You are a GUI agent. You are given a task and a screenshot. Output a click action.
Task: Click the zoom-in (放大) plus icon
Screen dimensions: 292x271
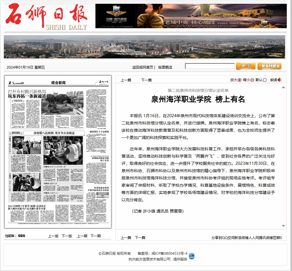pos(239,80)
